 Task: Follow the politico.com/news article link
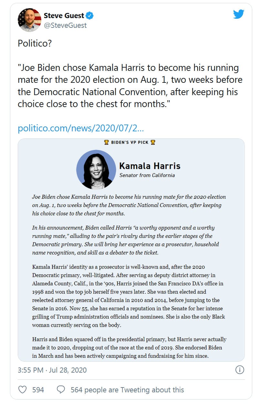[81, 128]
